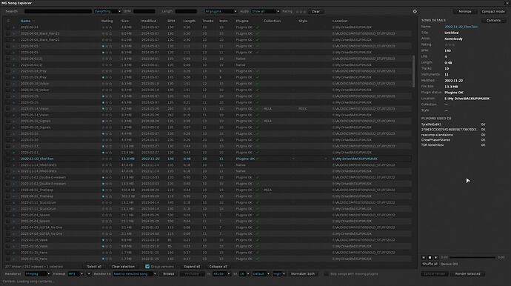Sort by the Location column header

340,21
